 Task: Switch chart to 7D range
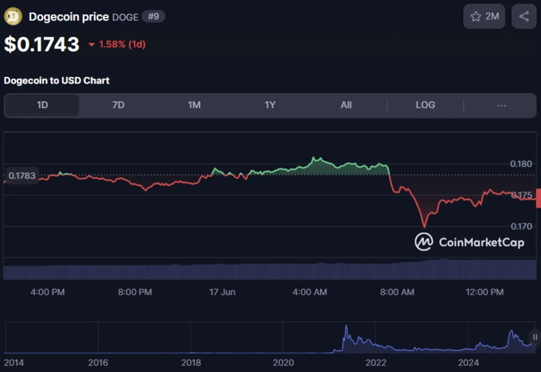pyautogui.click(x=118, y=105)
